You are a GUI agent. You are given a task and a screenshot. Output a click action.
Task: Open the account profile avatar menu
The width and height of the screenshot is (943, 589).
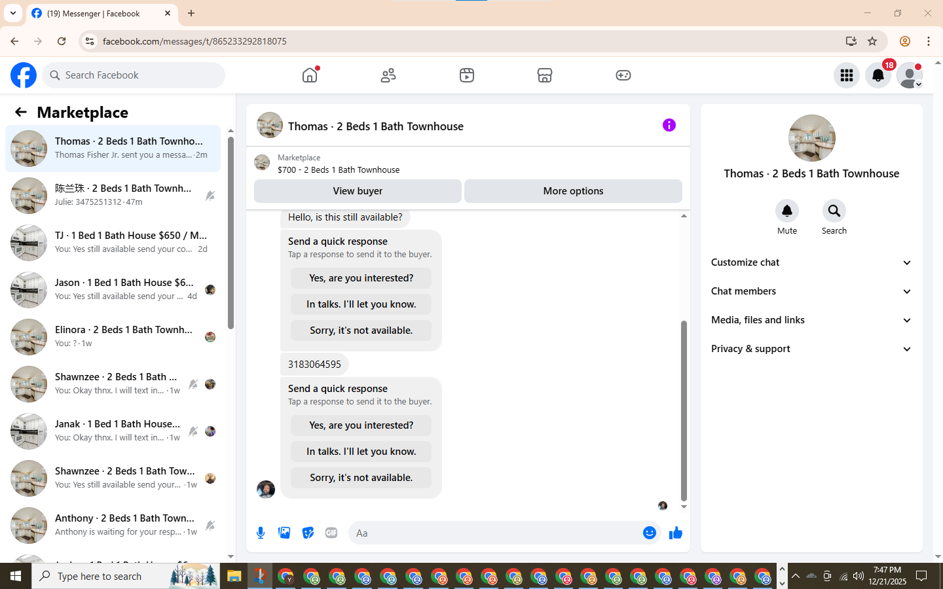pyautogui.click(x=910, y=75)
